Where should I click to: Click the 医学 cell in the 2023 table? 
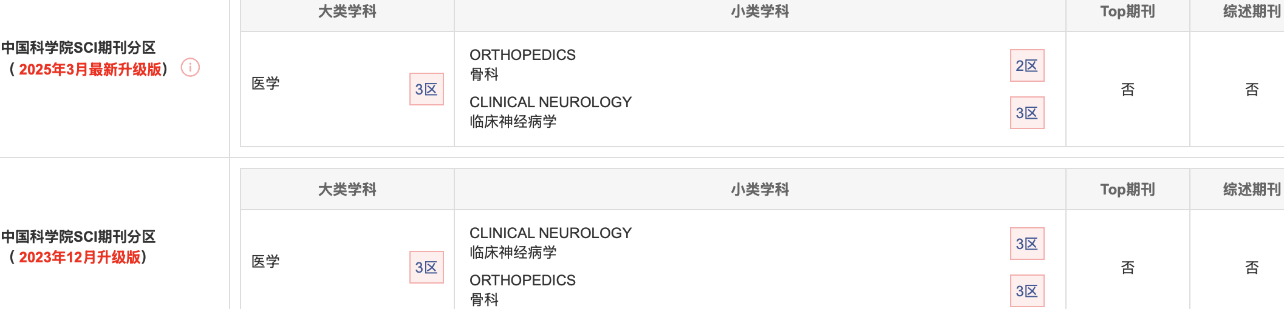(265, 262)
